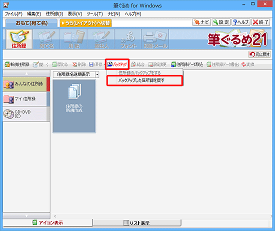Select みんなの住所録 folder
The image size is (275, 231).
point(26,84)
